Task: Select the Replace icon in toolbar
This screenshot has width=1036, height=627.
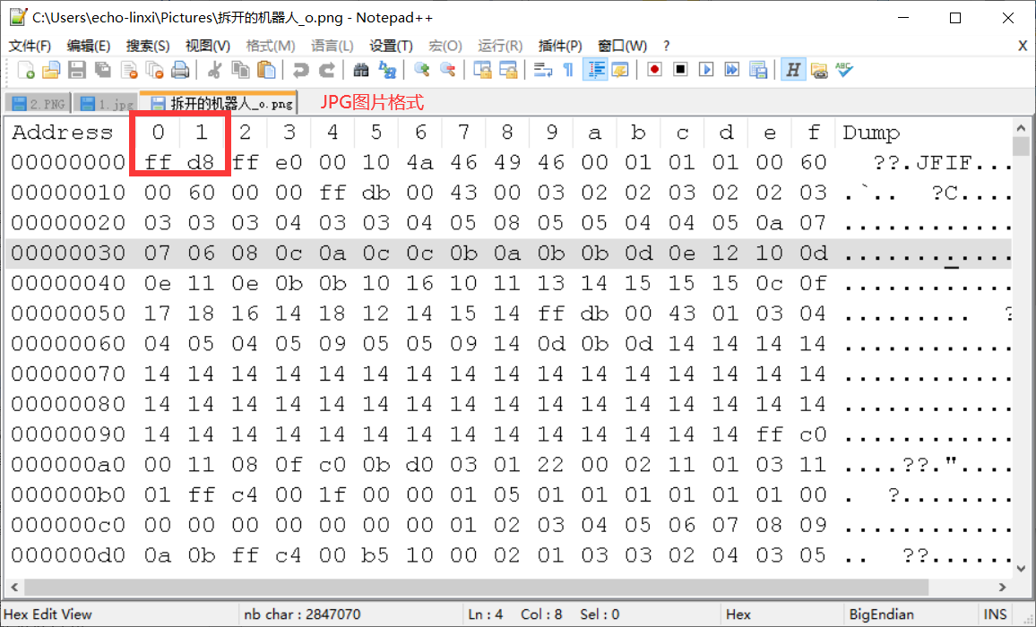Action: point(388,70)
